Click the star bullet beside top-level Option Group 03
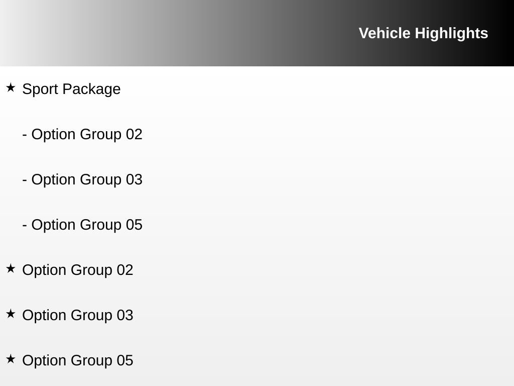This screenshot has height=386, width=514. click(x=11, y=314)
